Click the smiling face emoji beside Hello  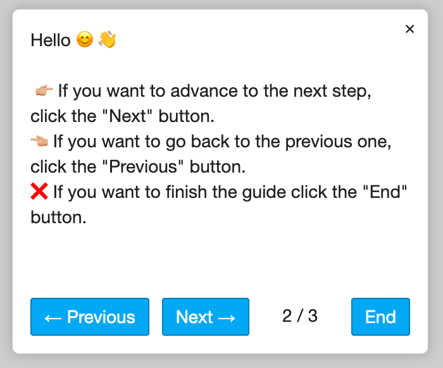[x=85, y=40]
